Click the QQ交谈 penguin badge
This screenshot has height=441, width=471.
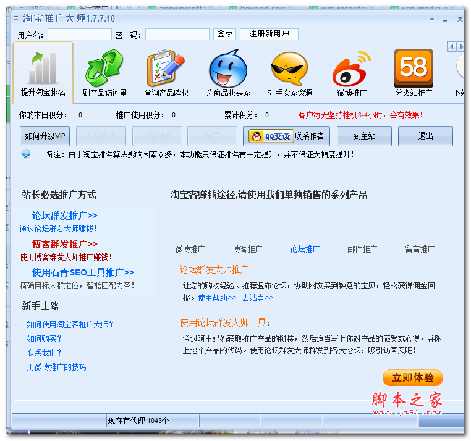271,136
